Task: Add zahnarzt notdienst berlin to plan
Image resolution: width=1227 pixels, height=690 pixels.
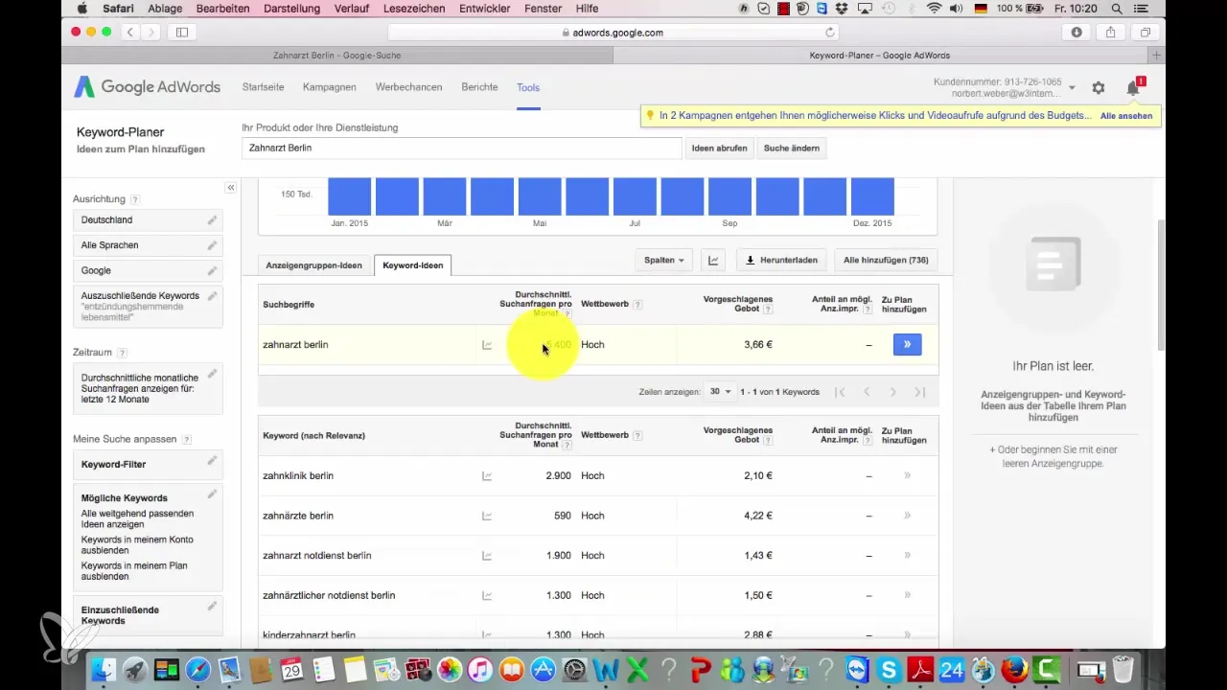Action: 907,555
